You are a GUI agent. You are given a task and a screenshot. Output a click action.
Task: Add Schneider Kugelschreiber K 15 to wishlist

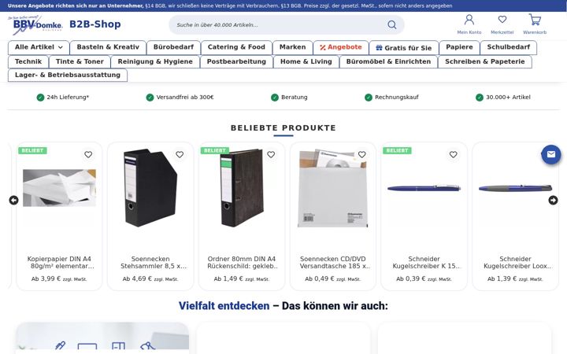453,155
